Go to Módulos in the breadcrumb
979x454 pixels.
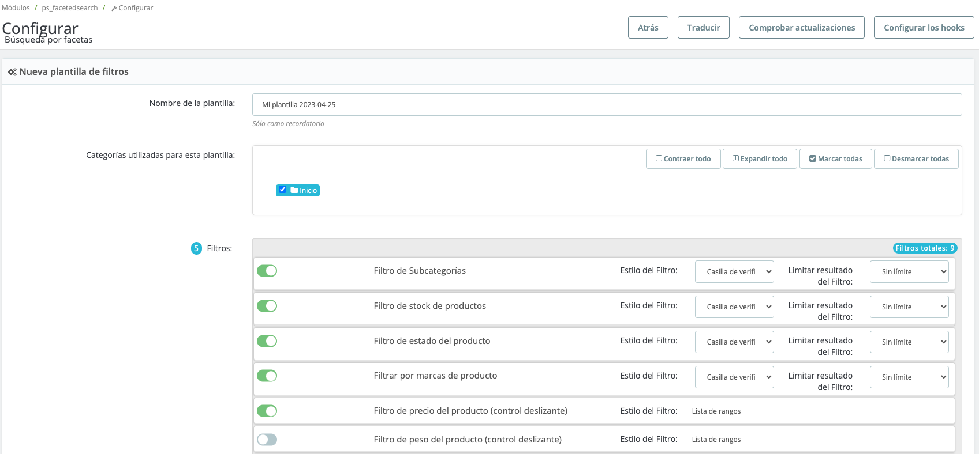point(16,8)
